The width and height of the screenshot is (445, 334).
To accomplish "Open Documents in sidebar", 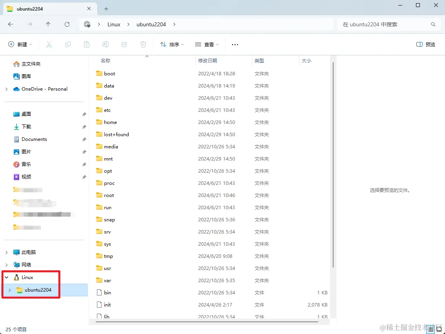I will pyautogui.click(x=30, y=139).
